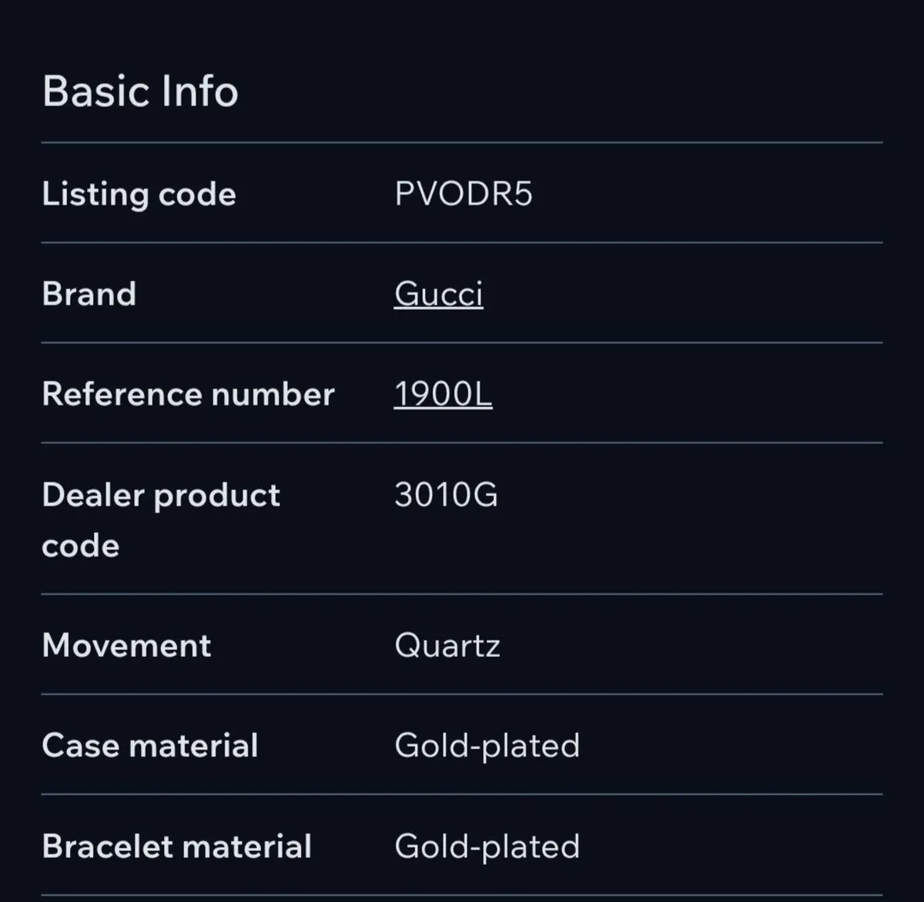This screenshot has height=902, width=924.
Task: Click the word 'code' below Dealer product
Action: [x=81, y=546]
